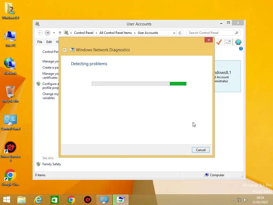Close the Windows Network Diagnostics dialog
The image size is (273, 205).
pos(208,40)
